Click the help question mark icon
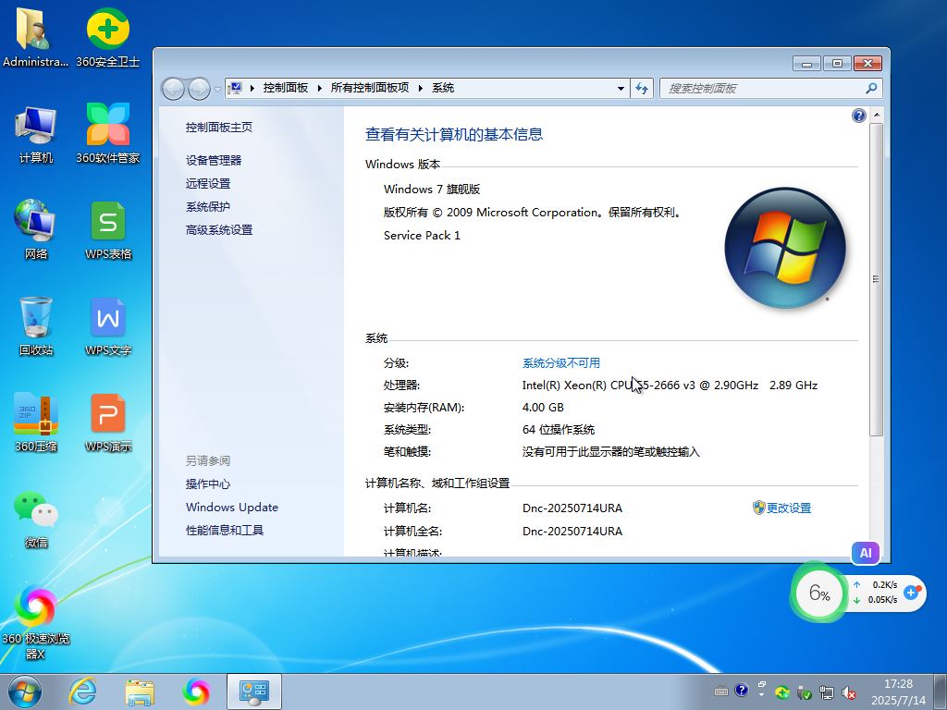This screenshot has width=947, height=710. [x=858, y=116]
